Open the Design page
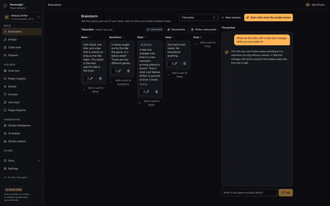This screenshot has height=206, width=330. pyautogui.click(x=22, y=39)
